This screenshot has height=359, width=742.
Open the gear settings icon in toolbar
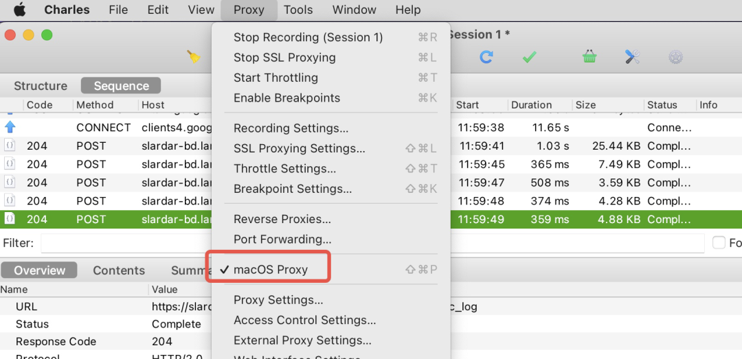coord(675,57)
